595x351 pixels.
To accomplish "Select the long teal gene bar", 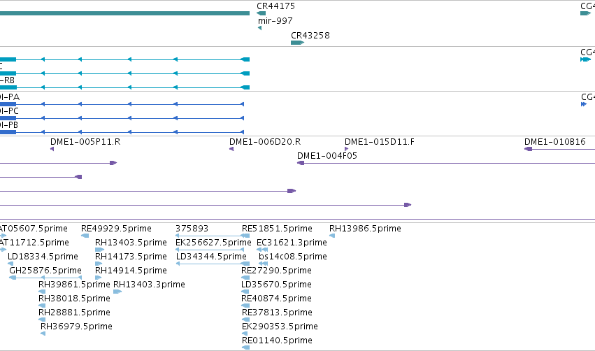I will (x=125, y=13).
